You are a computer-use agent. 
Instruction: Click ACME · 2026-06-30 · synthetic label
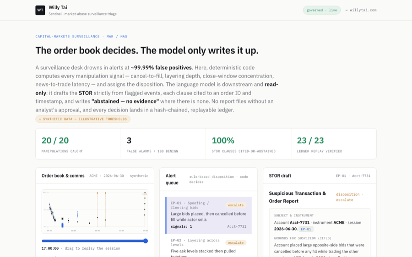(x=119, y=176)
